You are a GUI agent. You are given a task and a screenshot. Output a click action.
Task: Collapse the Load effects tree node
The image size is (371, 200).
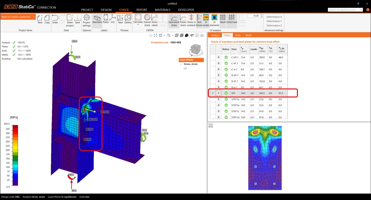coord(177,60)
